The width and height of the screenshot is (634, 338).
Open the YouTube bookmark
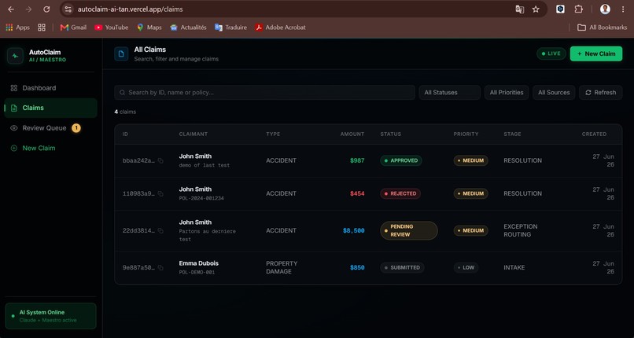[x=111, y=28]
